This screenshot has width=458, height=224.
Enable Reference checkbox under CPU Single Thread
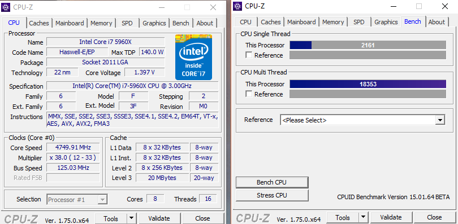pos(249,55)
